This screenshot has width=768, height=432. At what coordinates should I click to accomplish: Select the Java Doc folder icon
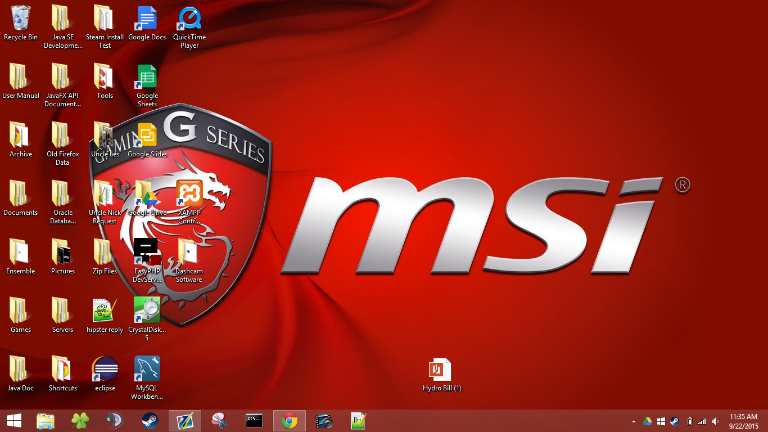point(21,375)
